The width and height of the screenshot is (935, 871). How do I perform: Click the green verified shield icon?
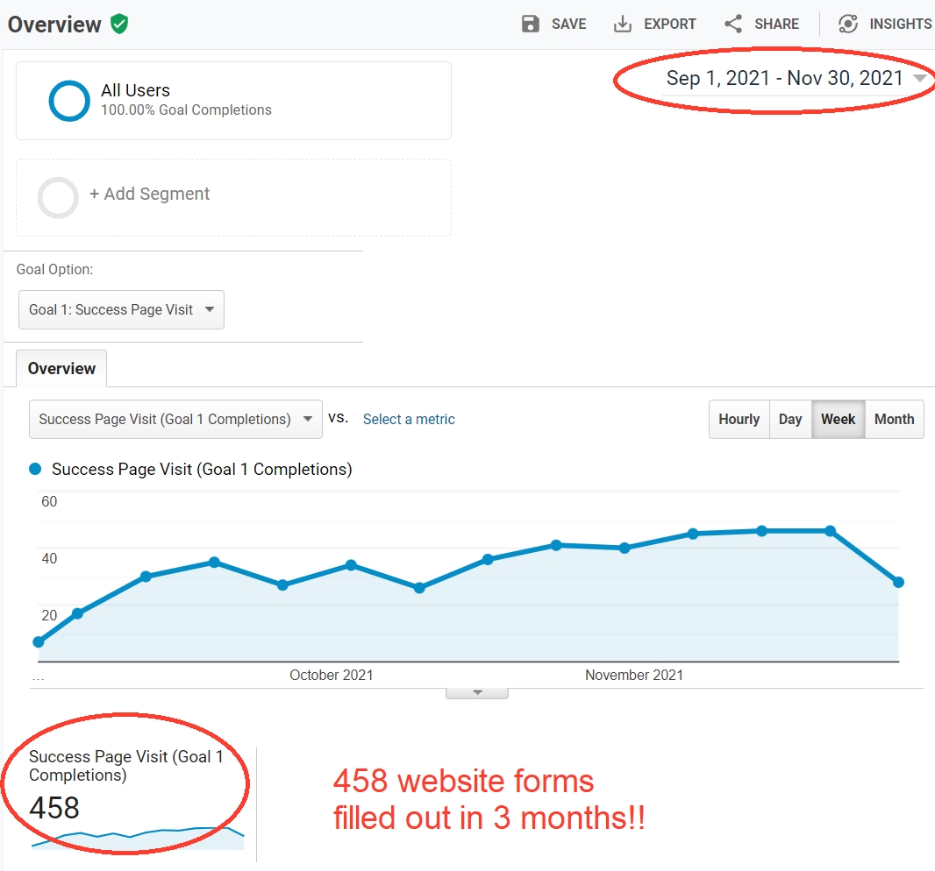click(119, 24)
